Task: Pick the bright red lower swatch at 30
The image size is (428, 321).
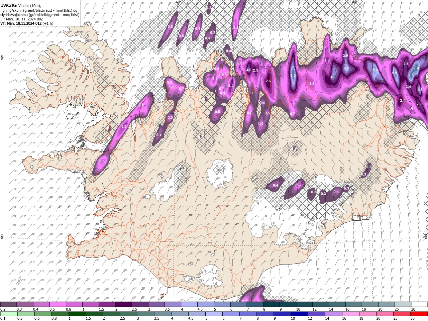Action: pos(419,314)
